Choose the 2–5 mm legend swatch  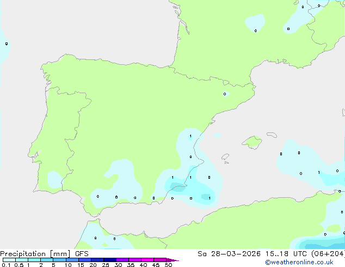(x=47, y=260)
